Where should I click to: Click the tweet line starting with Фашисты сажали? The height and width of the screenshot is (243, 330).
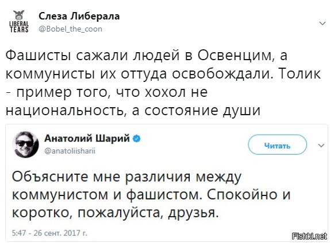147,56
